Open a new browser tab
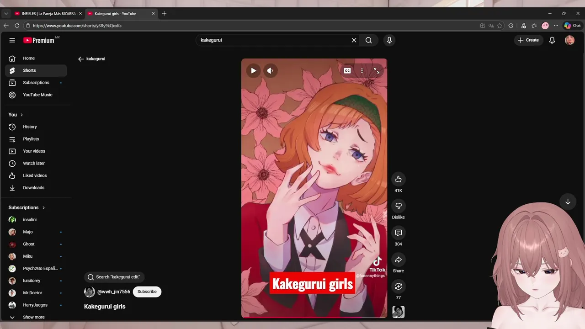Screen dimensions: 585x329 164,14
